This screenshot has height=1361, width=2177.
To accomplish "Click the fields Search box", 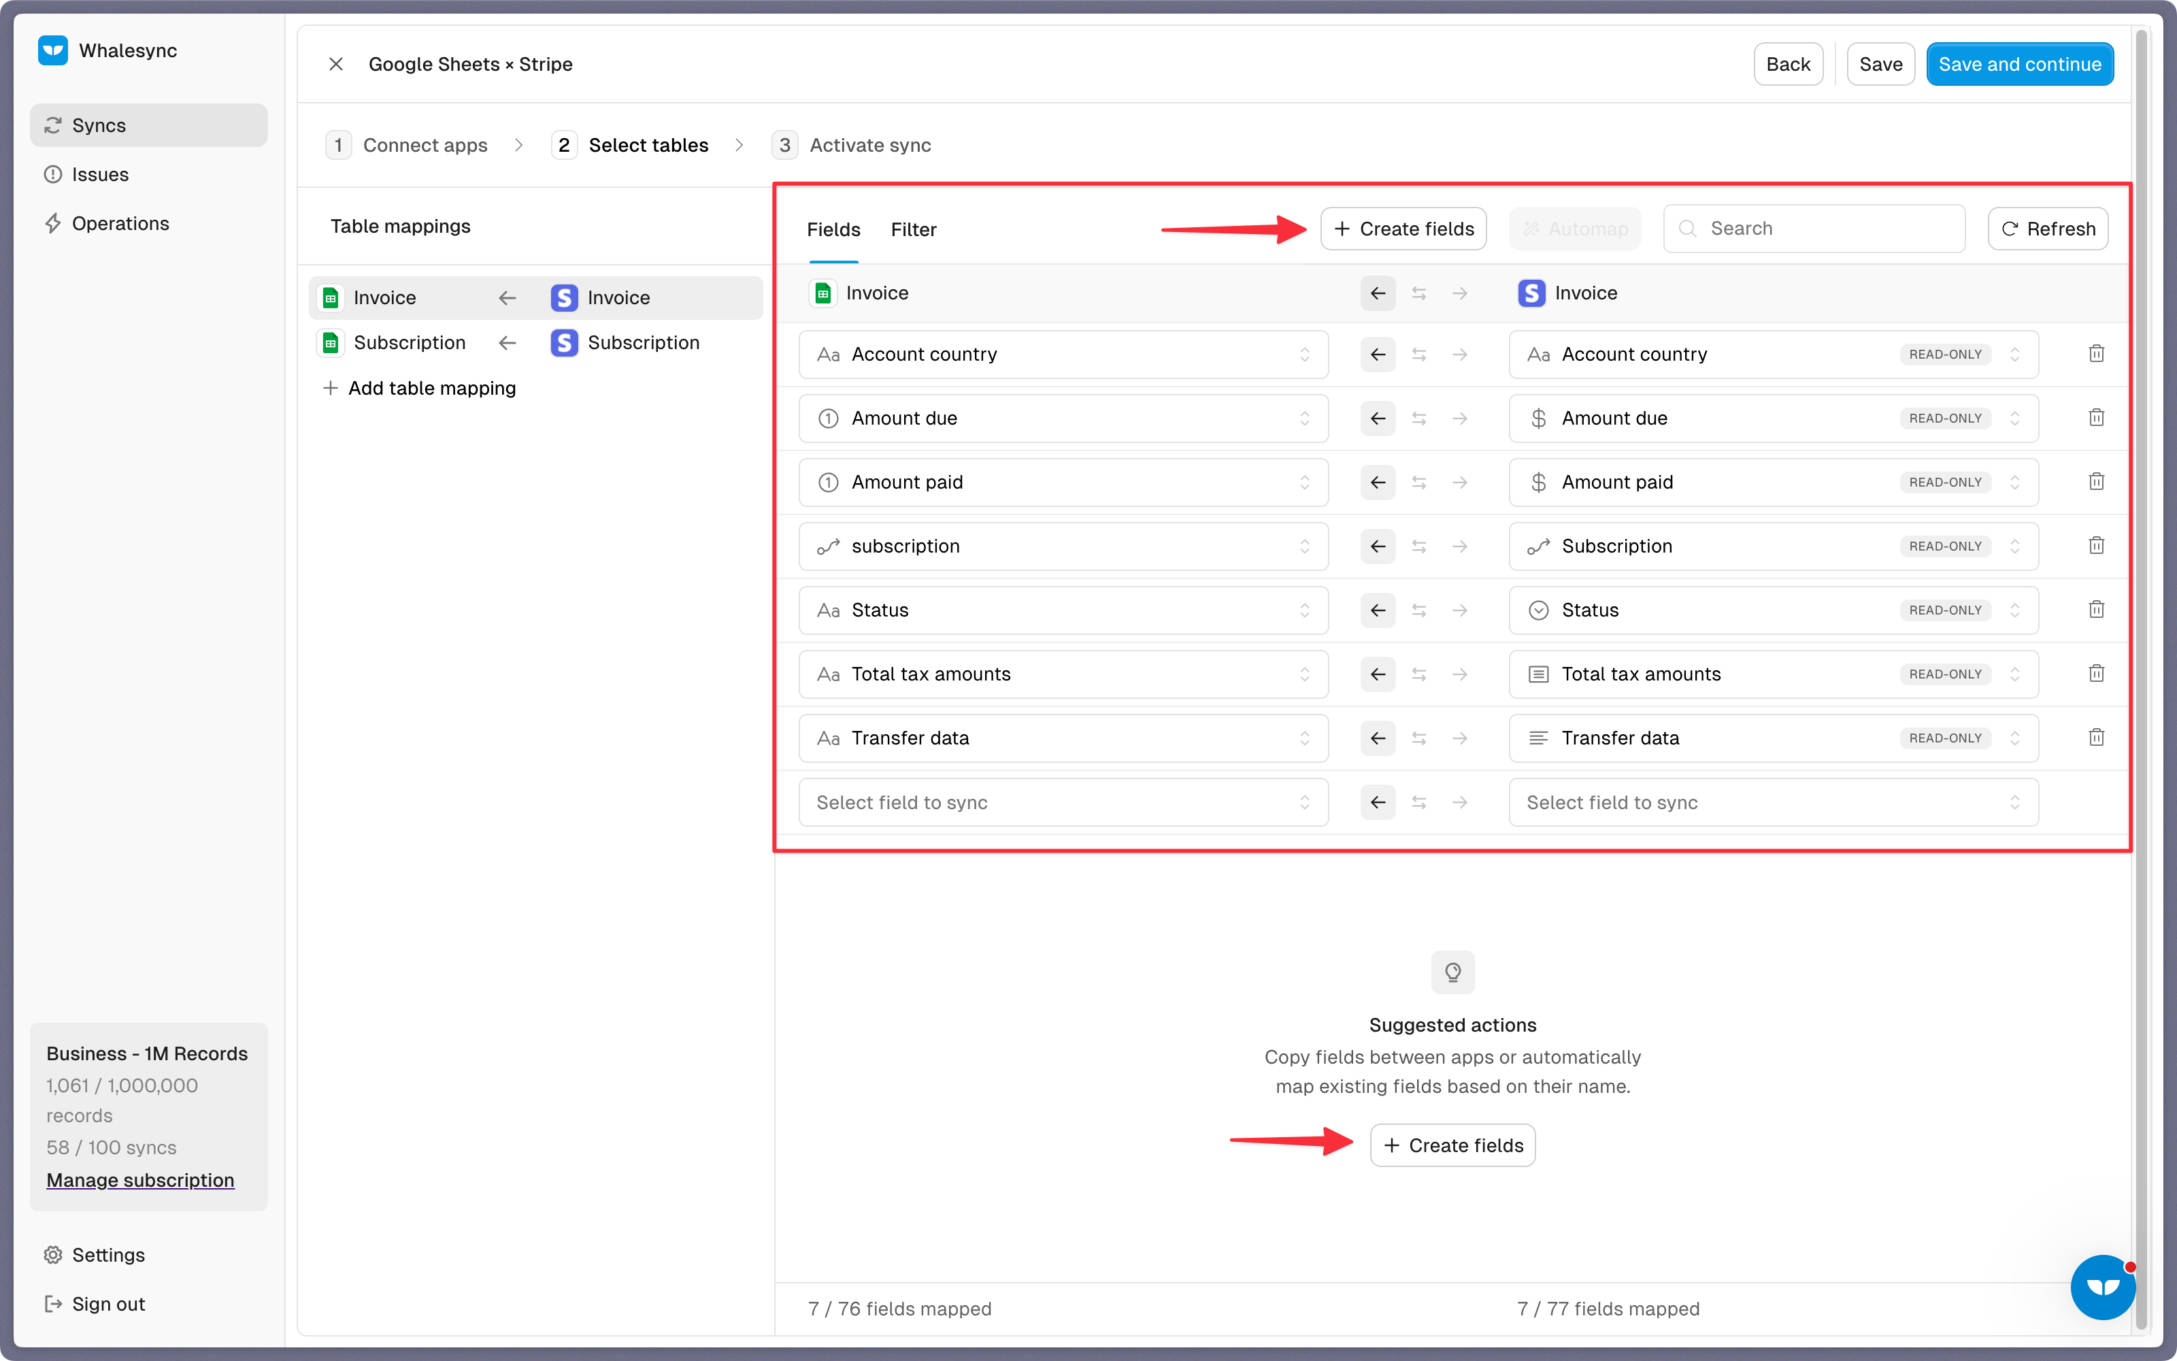I will point(1814,229).
